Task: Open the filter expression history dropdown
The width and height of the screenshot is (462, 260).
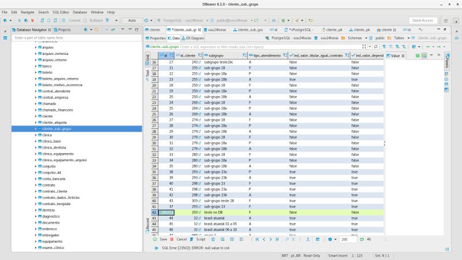Action: pyautogui.click(x=370, y=47)
